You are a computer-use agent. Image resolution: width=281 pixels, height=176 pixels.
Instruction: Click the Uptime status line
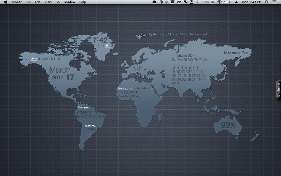178,34
